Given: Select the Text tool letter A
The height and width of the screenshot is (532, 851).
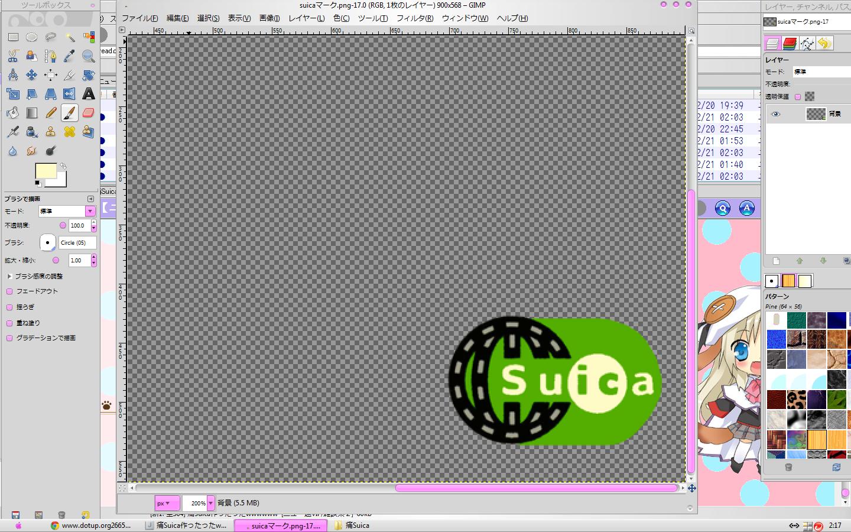Looking at the screenshot, I should tap(89, 94).
